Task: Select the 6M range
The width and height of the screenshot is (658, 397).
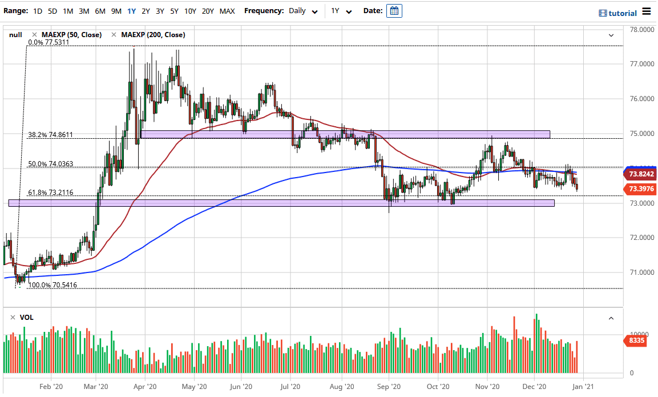Action: pyautogui.click(x=99, y=10)
